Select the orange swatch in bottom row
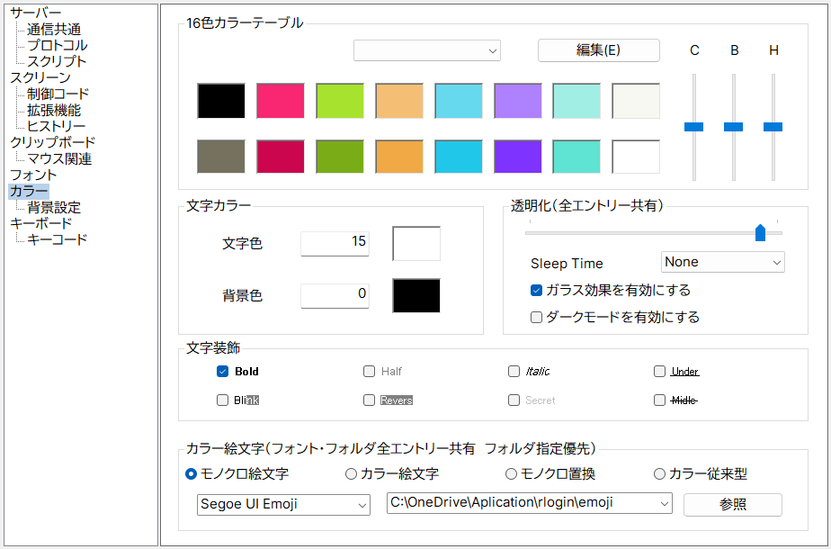 [398, 157]
